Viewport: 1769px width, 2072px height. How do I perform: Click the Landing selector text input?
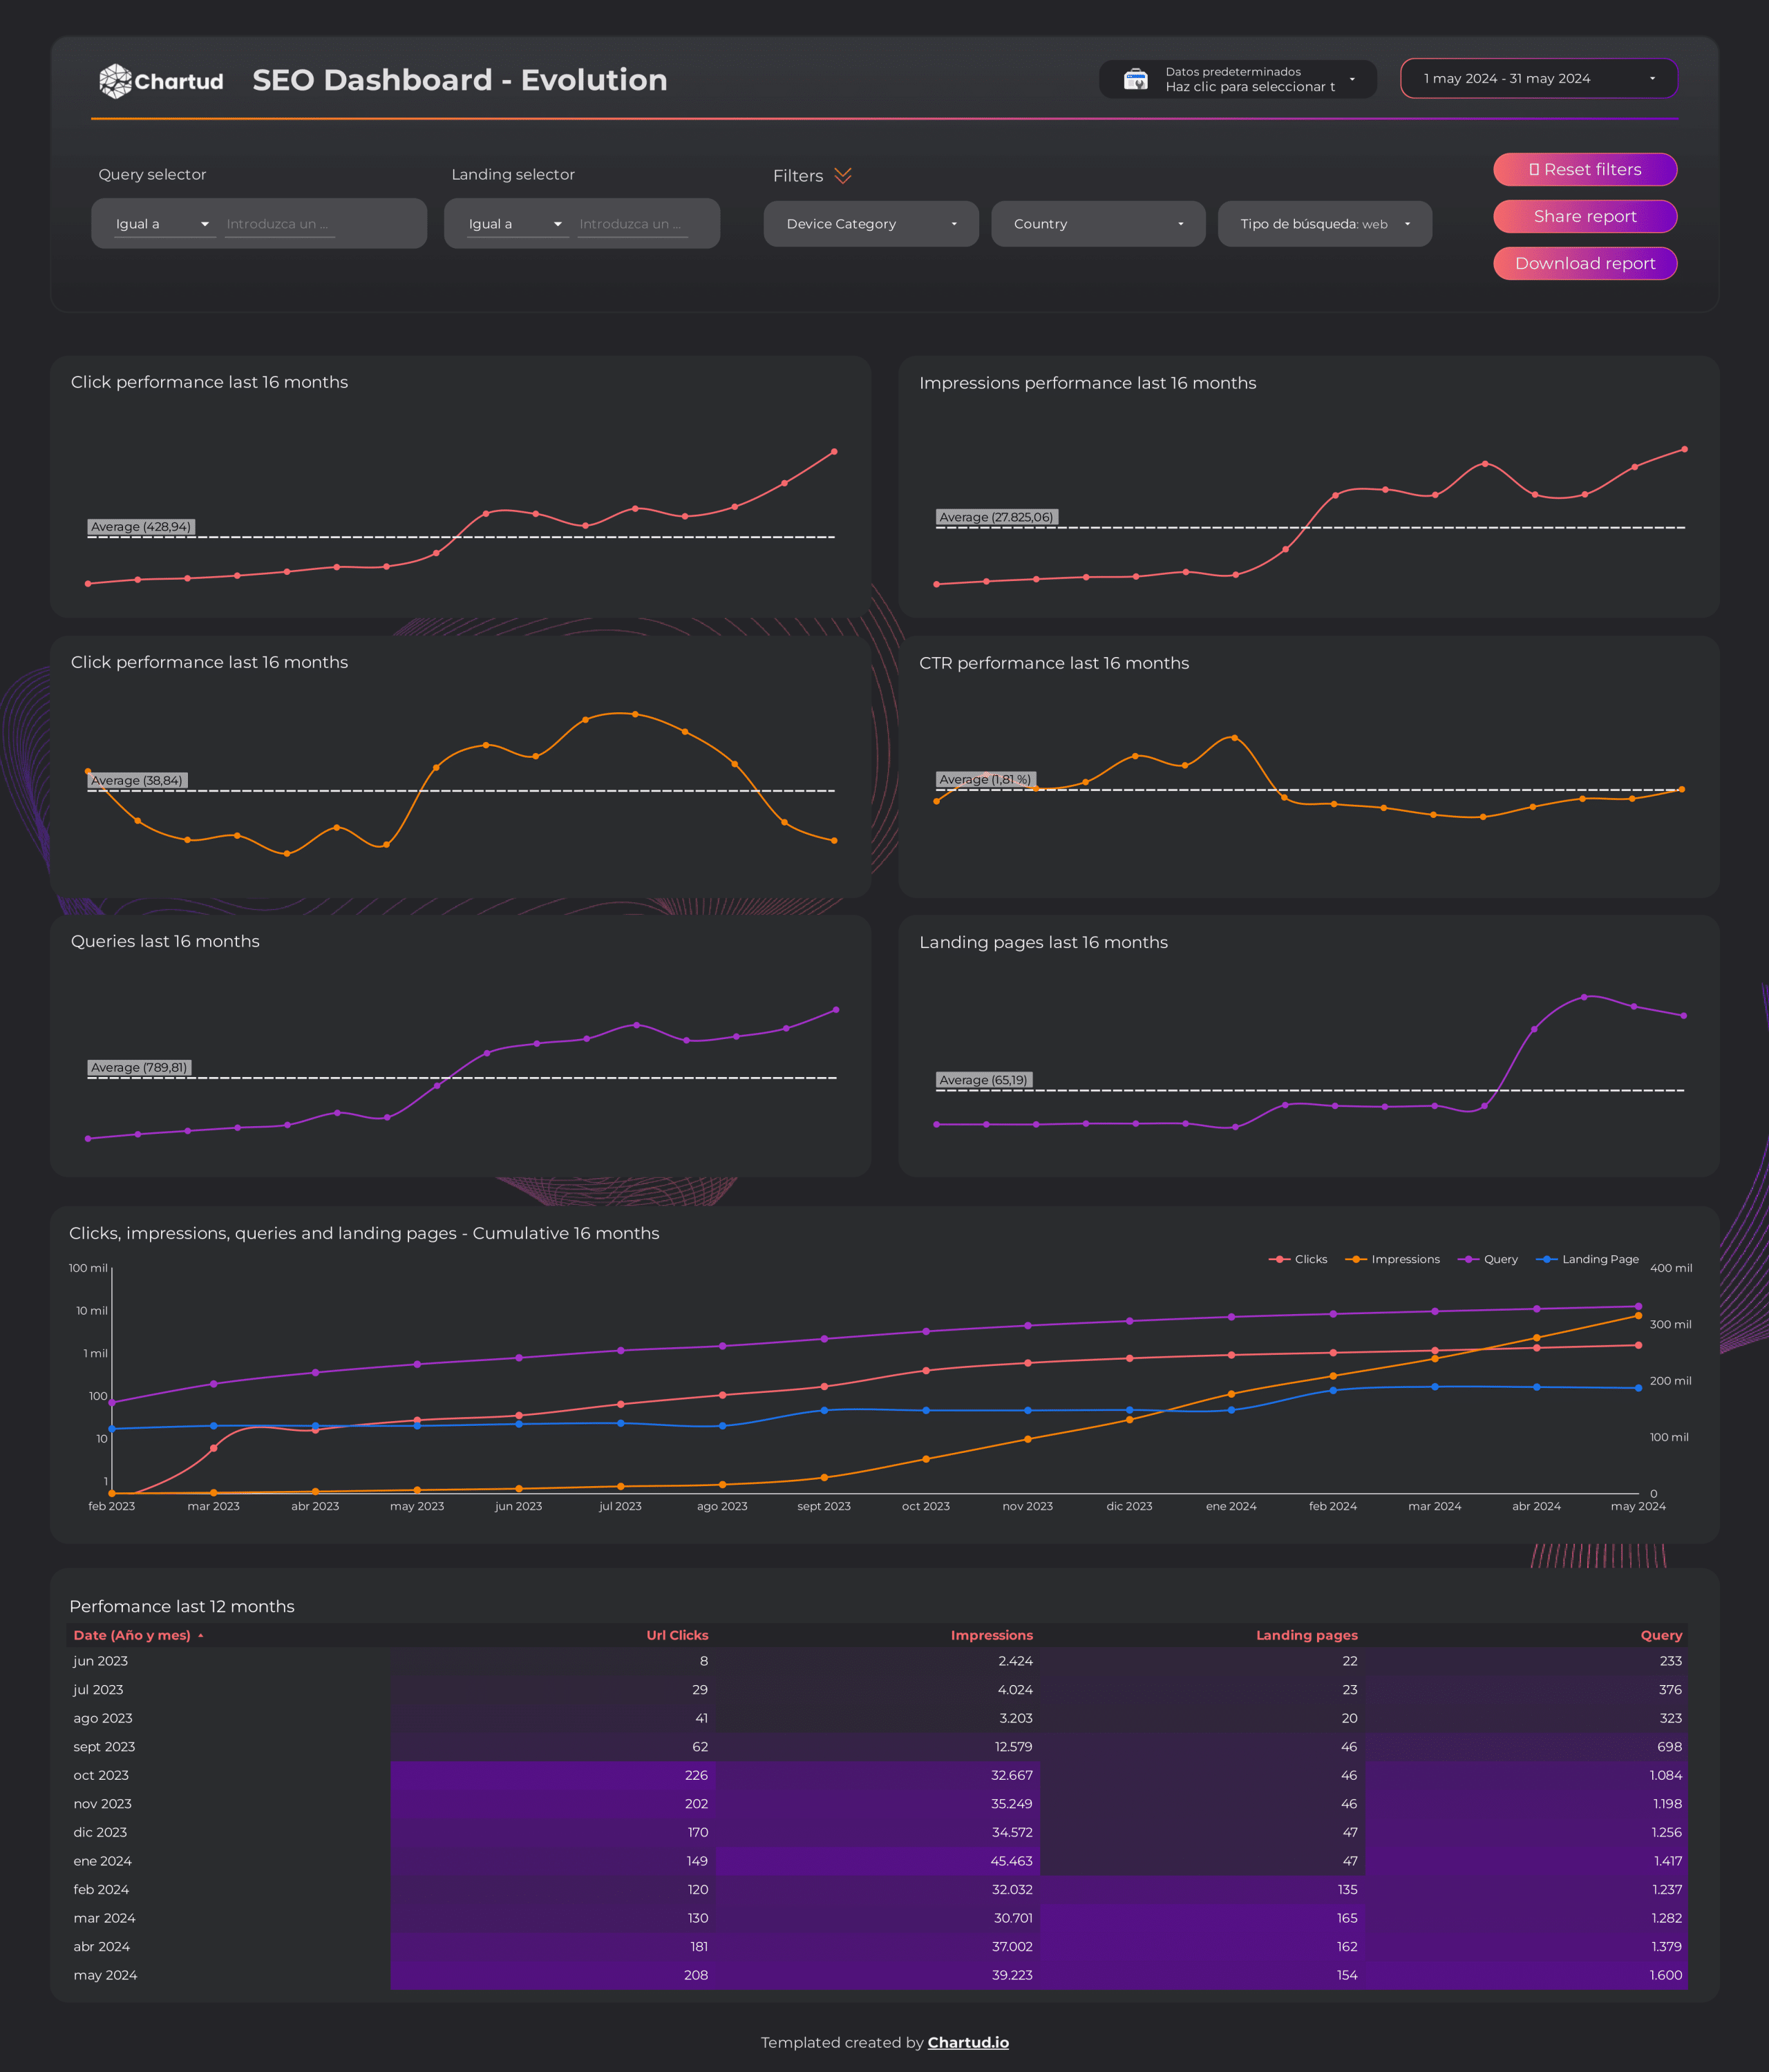coord(633,224)
